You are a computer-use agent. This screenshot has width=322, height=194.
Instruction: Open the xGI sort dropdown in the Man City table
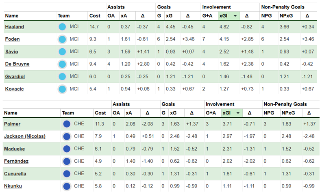tap(235, 16)
